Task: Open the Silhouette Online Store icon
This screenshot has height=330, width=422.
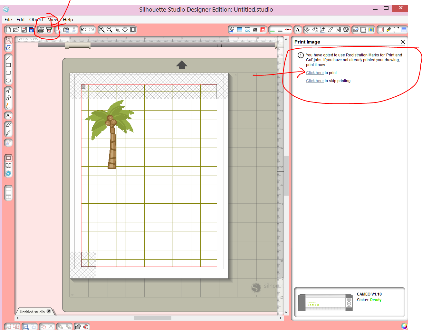Action: [8, 173]
